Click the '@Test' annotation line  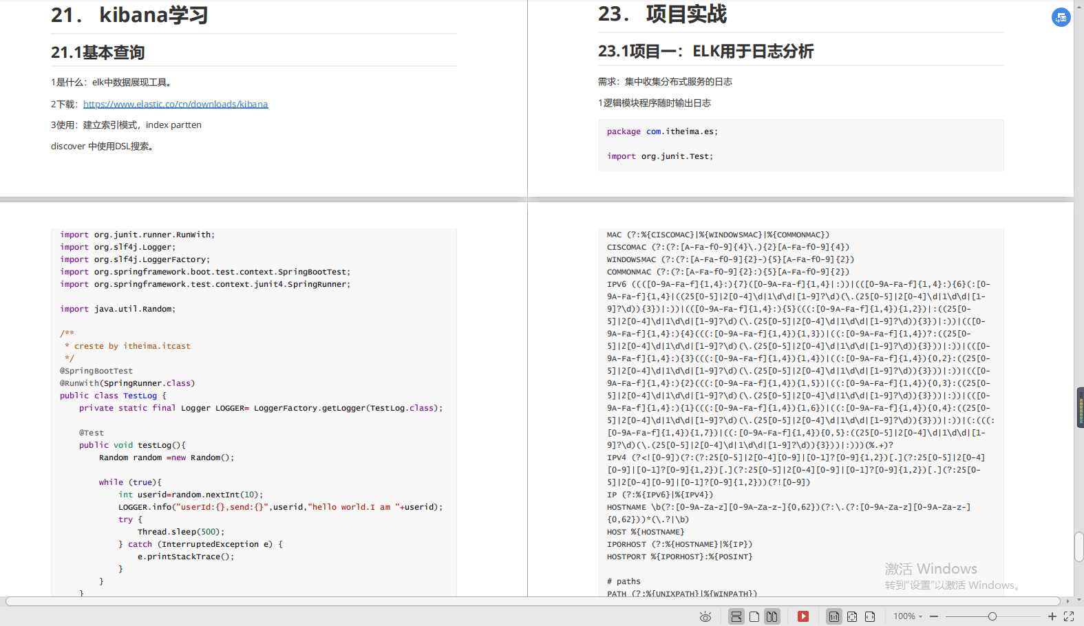click(92, 433)
